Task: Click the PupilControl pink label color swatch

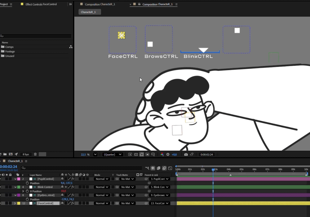Action: point(19,179)
